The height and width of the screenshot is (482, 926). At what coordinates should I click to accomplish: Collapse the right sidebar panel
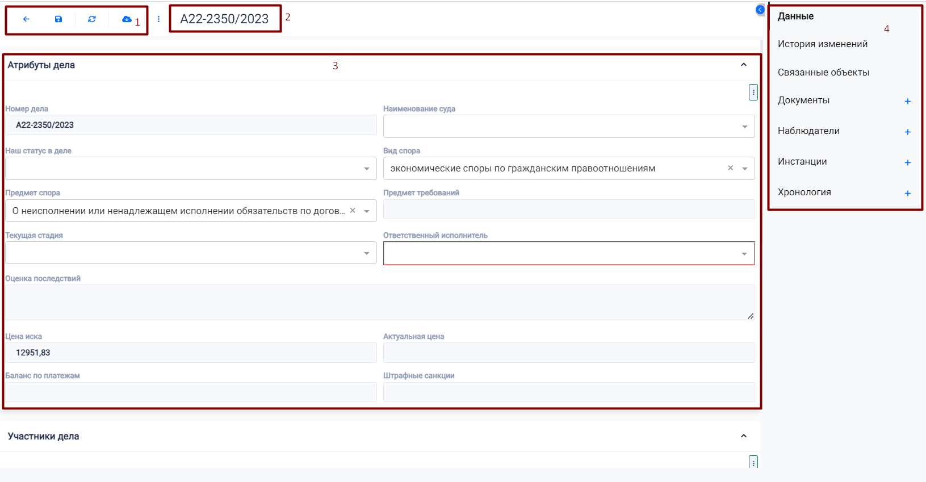pyautogui.click(x=760, y=10)
